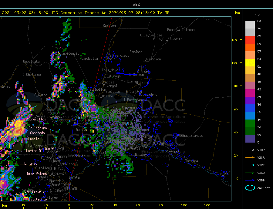Pick the bright yellow swatch in the dBZ scale
273x209 pixels.
(x=250, y=63)
